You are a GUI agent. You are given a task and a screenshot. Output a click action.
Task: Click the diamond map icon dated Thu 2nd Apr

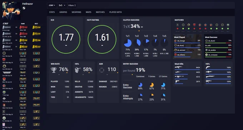coord(4,99)
